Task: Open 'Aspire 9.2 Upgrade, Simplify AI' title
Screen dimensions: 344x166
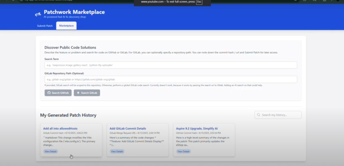Action: tap(197, 128)
